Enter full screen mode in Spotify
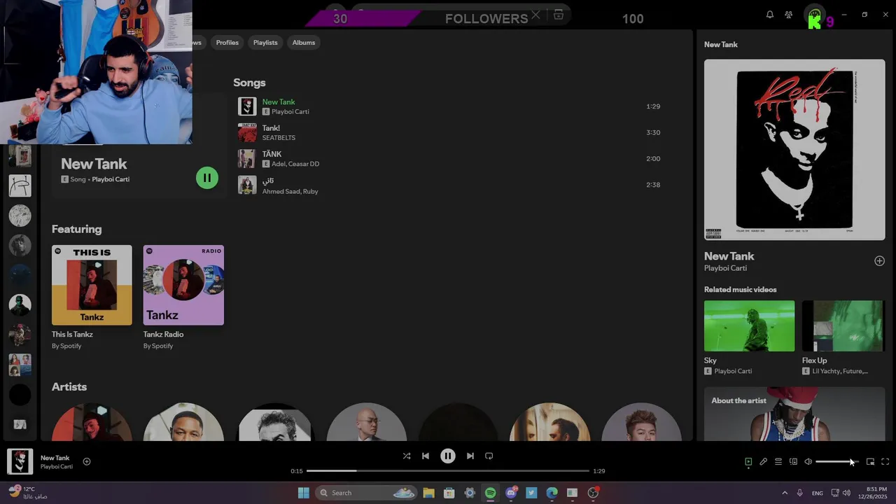Screen dimensions: 896x504 [x=885, y=461]
